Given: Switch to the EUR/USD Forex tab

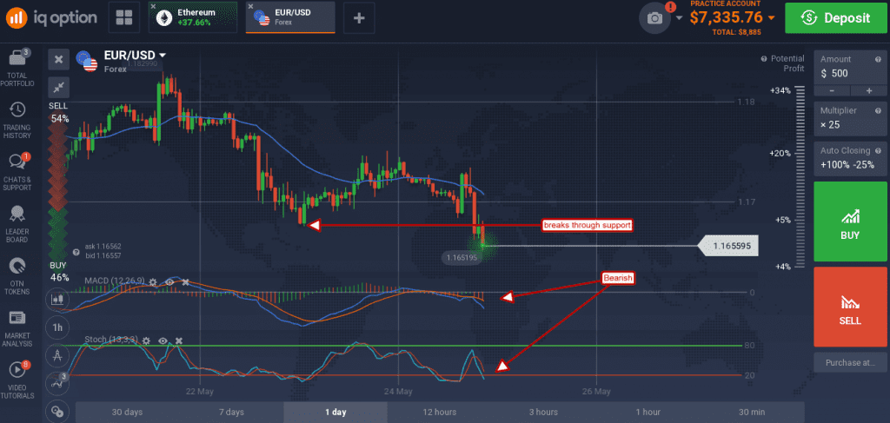Looking at the screenshot, I should pyautogui.click(x=290, y=17).
